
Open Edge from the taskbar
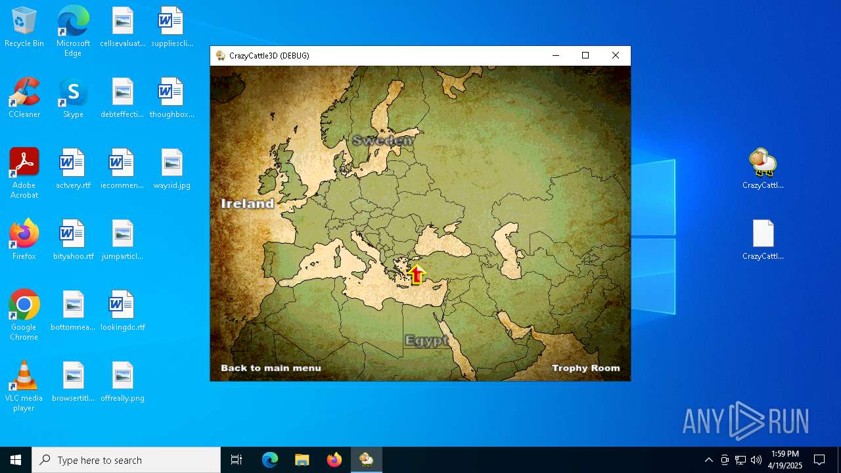[x=270, y=460]
